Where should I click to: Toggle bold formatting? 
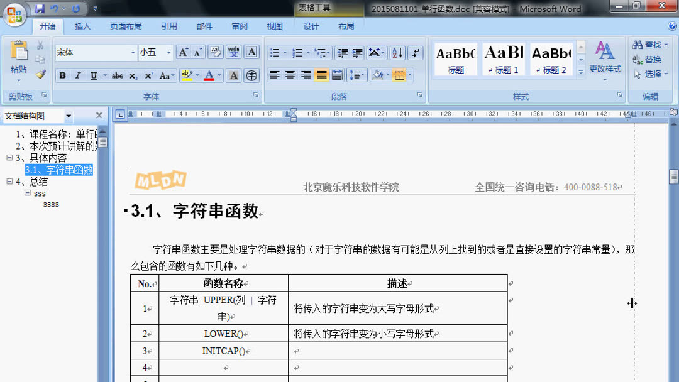coord(62,75)
